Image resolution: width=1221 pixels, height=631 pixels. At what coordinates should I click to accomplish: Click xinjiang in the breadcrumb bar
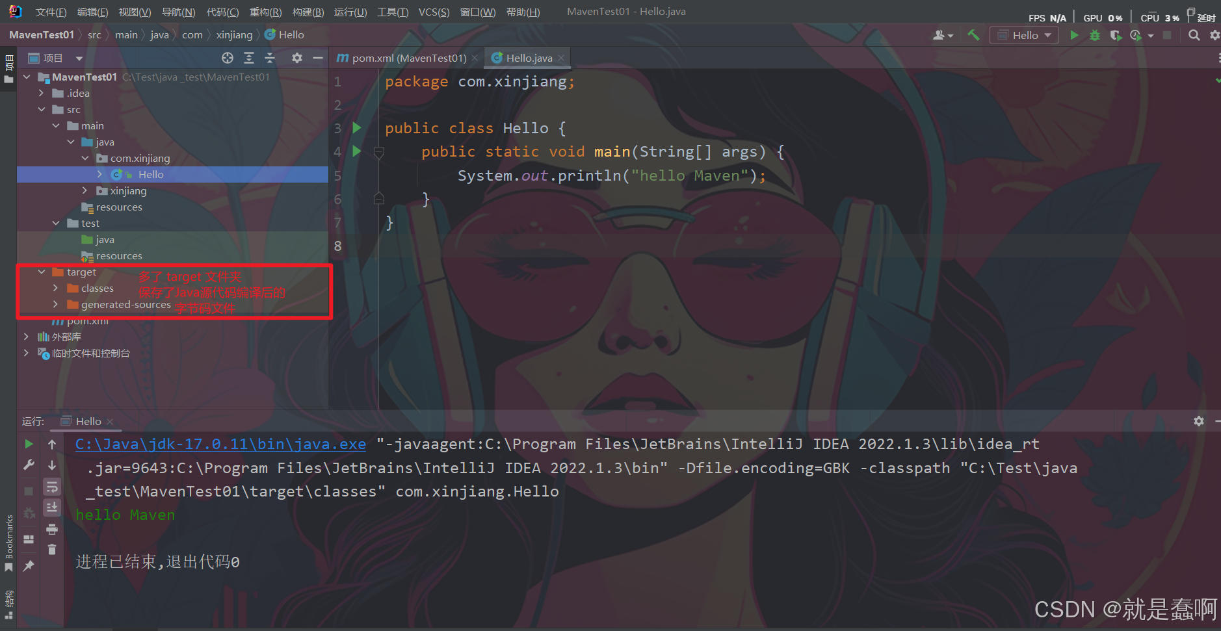(234, 35)
